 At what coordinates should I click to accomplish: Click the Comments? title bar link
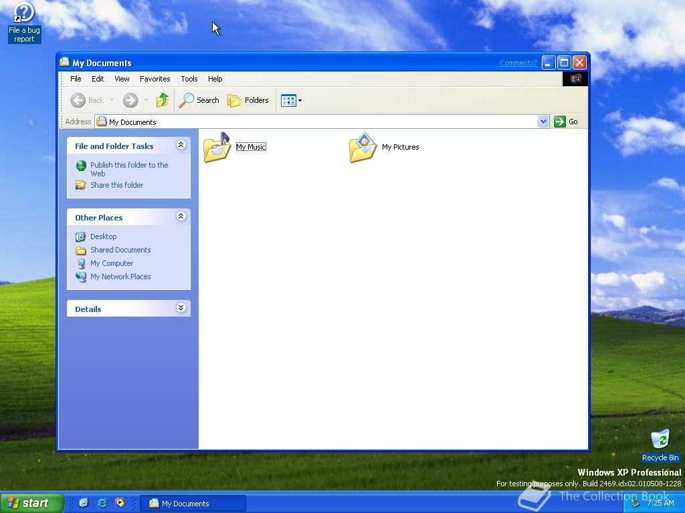pos(518,63)
